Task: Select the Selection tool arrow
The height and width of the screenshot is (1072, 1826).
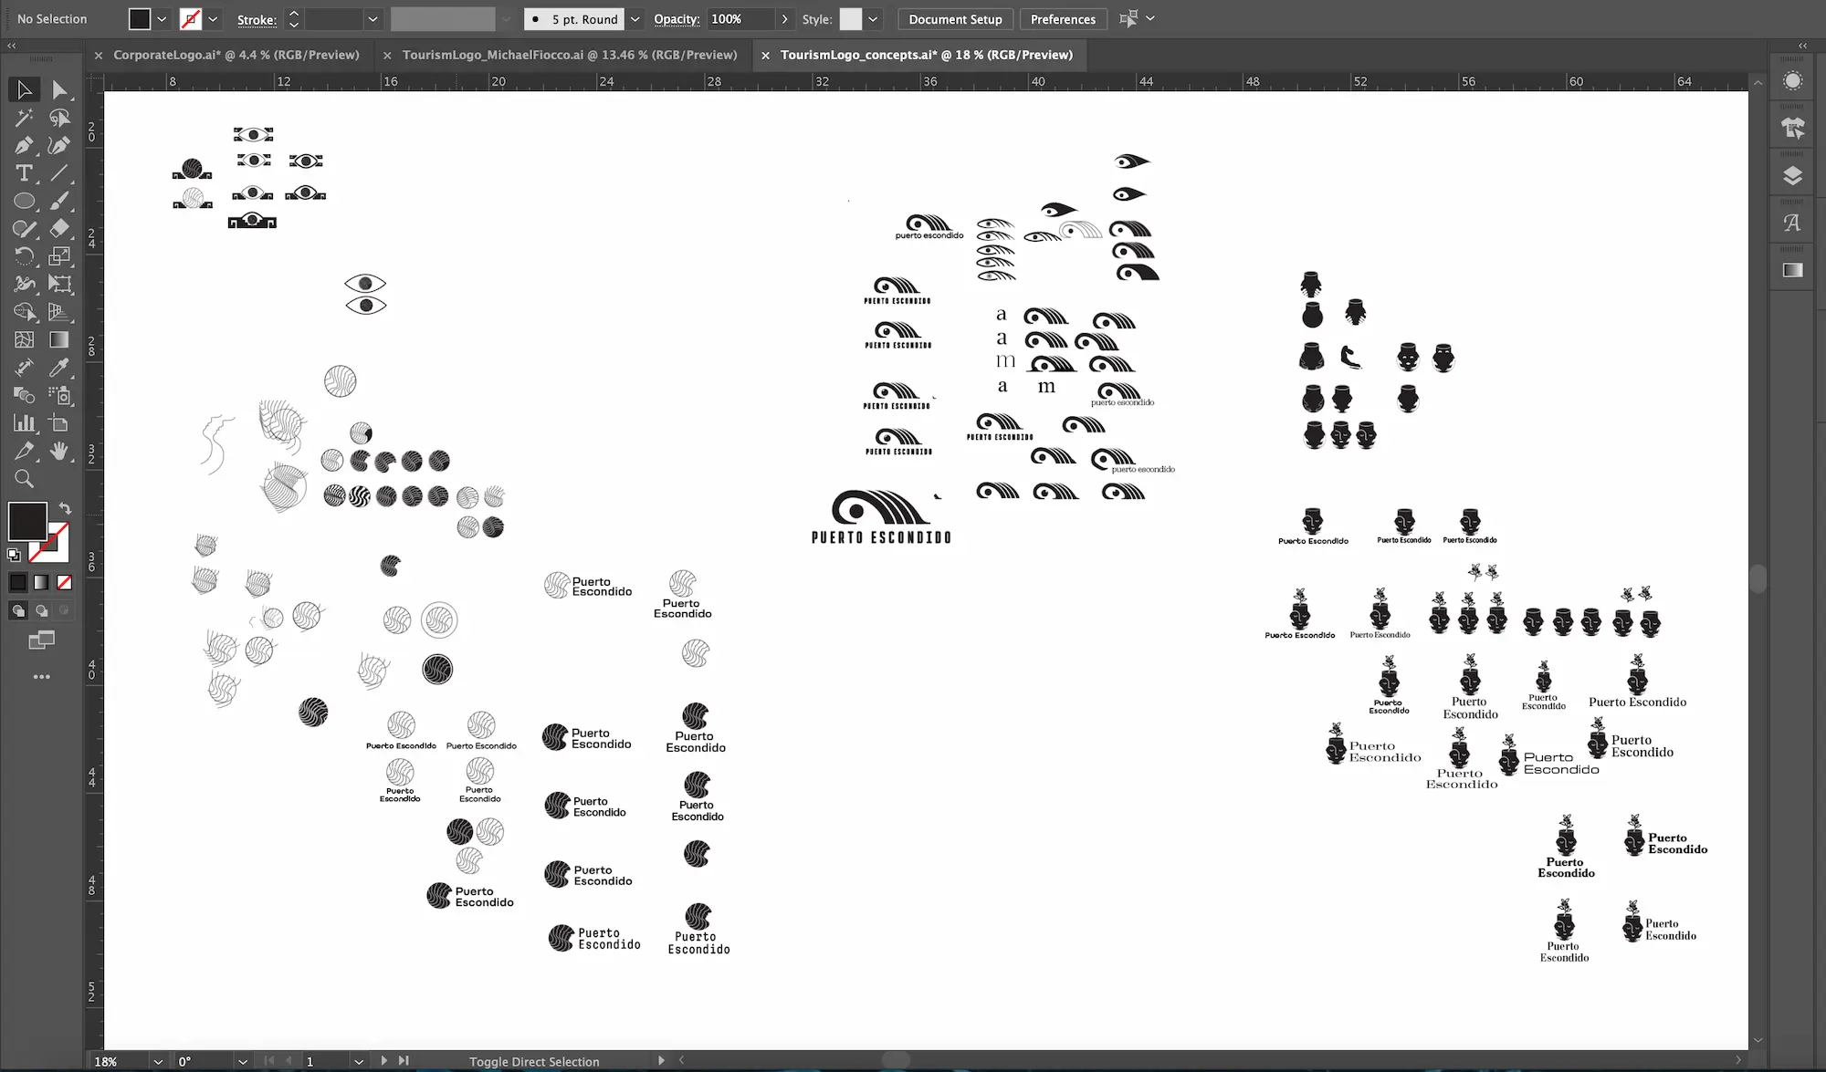Action: pyautogui.click(x=25, y=89)
